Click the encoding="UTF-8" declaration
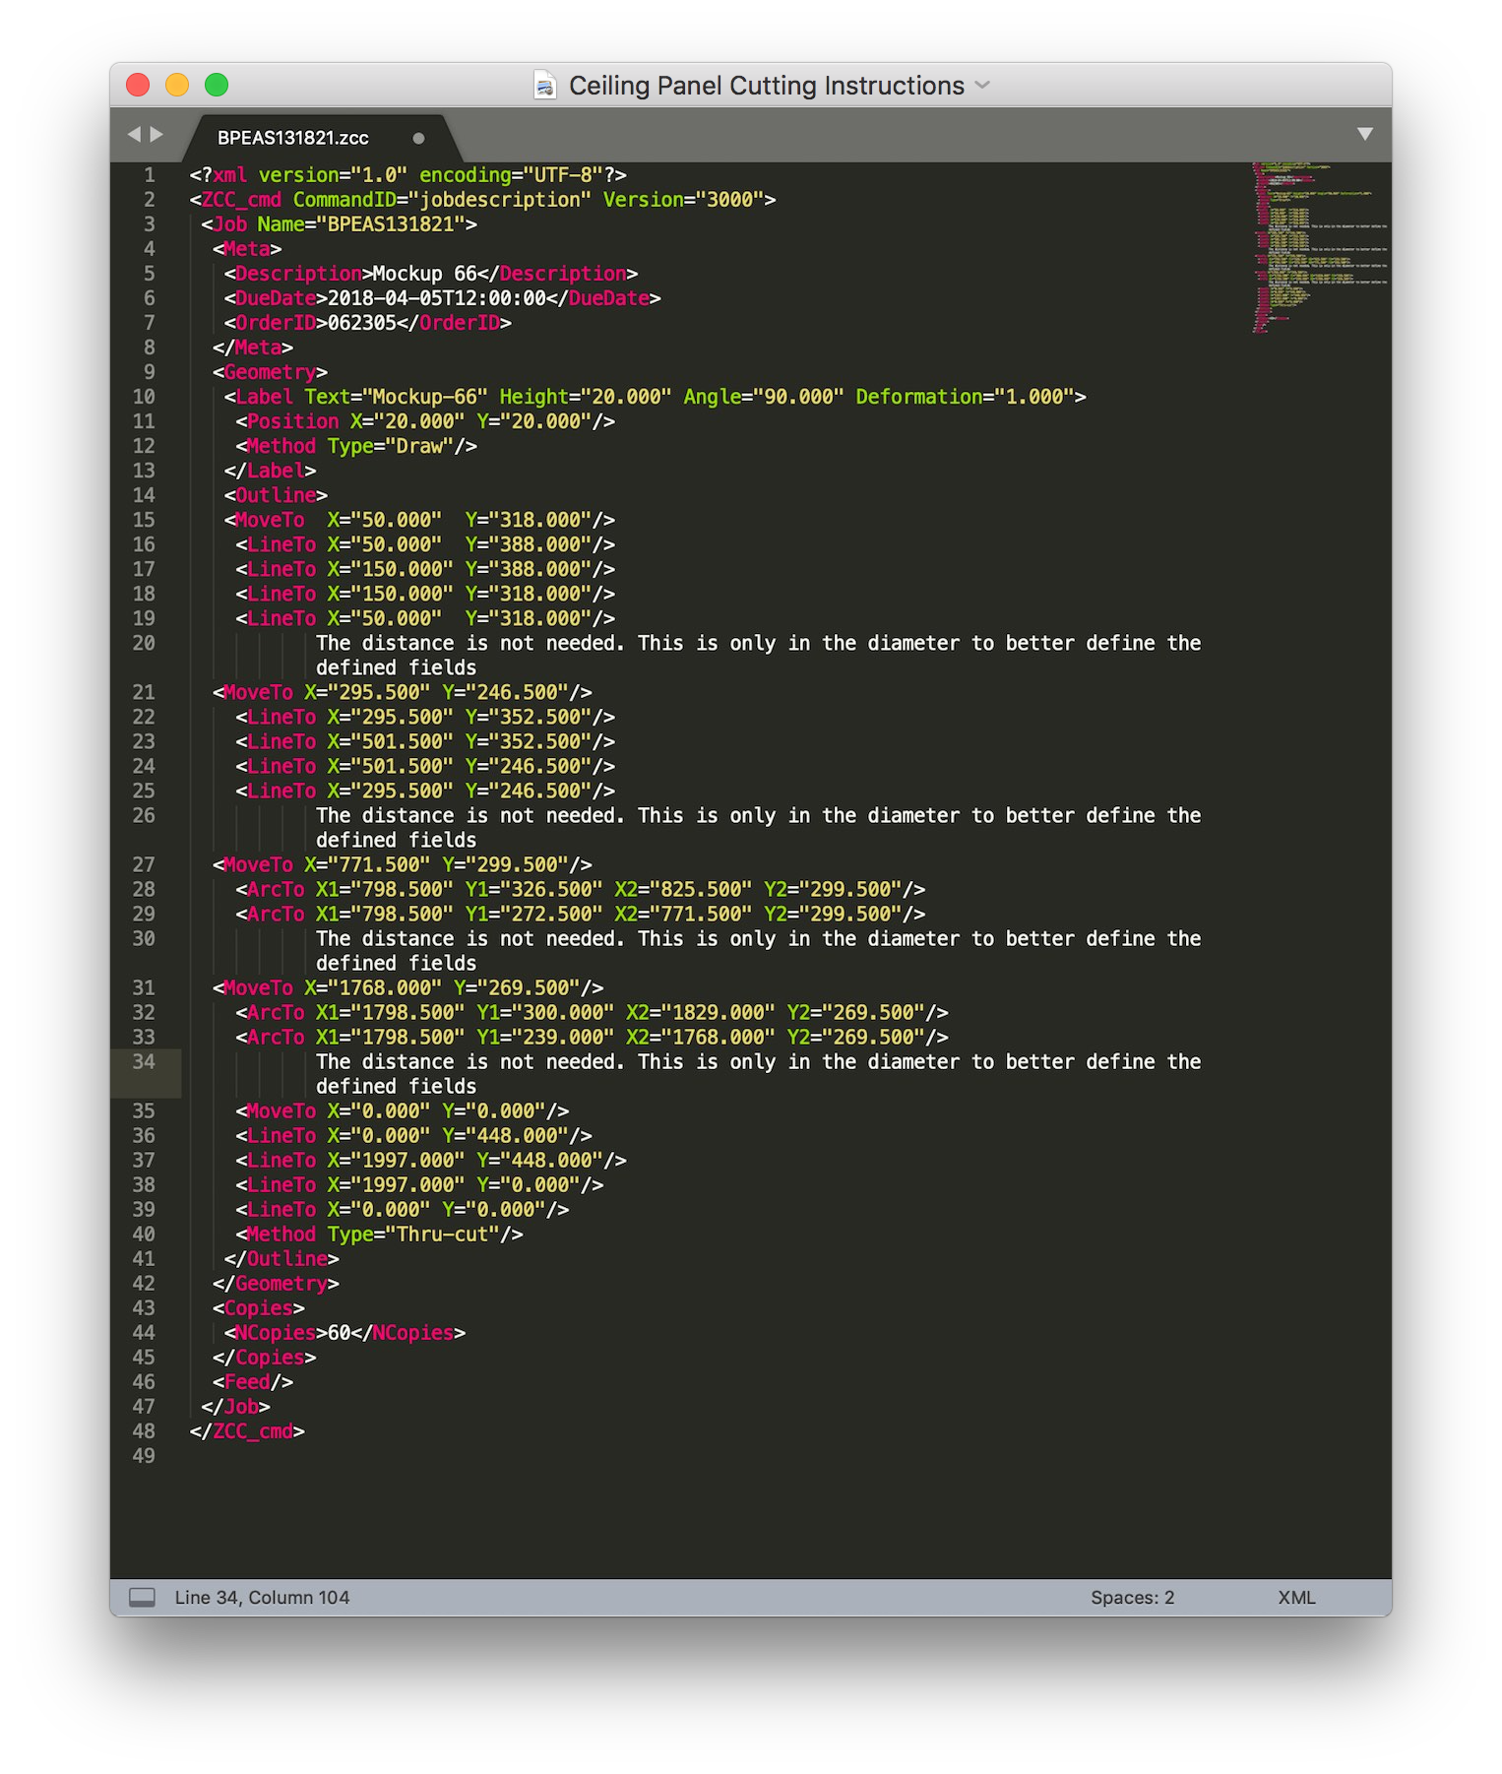 pyautogui.click(x=512, y=175)
